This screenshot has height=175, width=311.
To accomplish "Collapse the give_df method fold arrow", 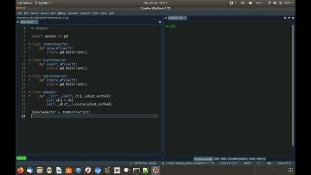I will tap(29, 48).
